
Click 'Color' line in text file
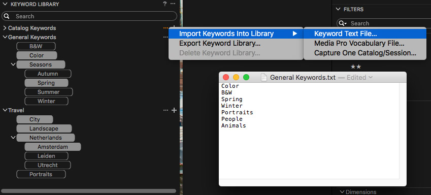(230, 86)
